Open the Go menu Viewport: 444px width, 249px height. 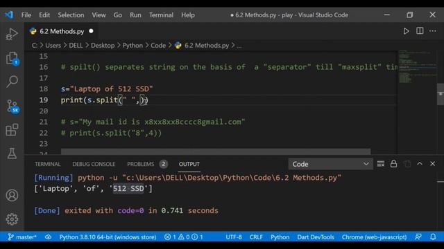[117, 15]
